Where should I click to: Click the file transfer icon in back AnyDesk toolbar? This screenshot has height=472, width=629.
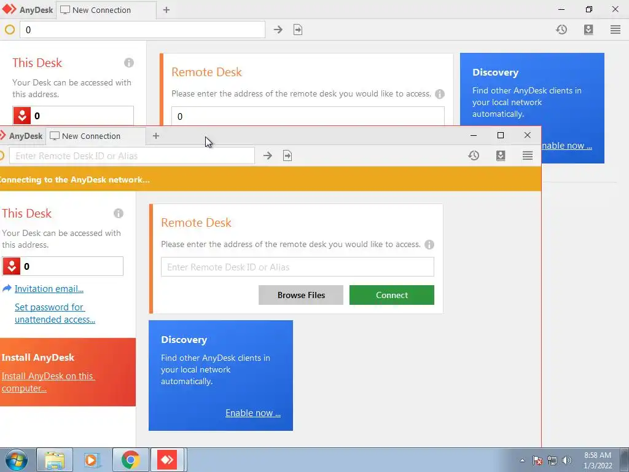tap(298, 29)
